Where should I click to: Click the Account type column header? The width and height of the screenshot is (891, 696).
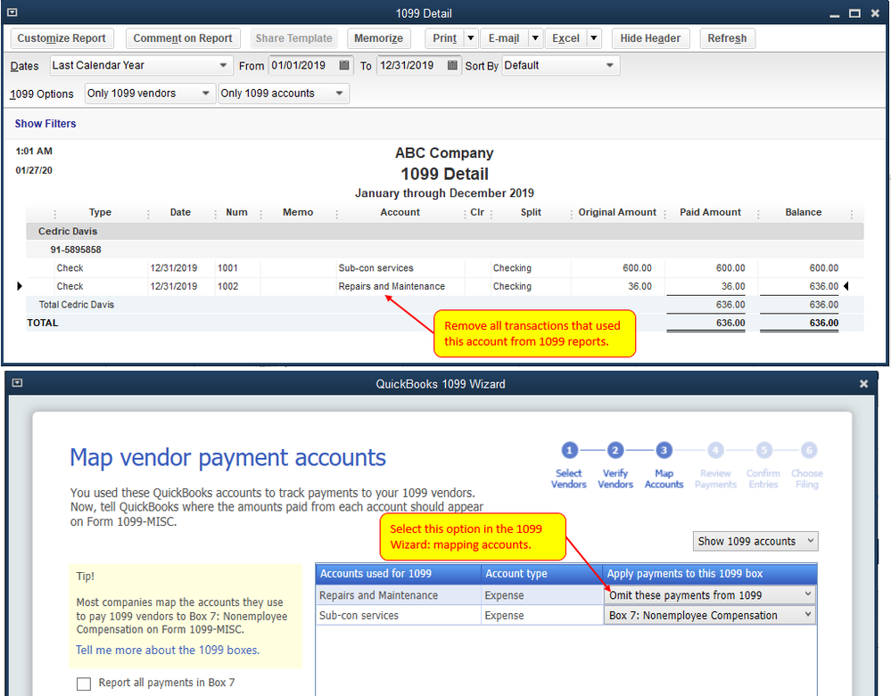click(x=542, y=574)
